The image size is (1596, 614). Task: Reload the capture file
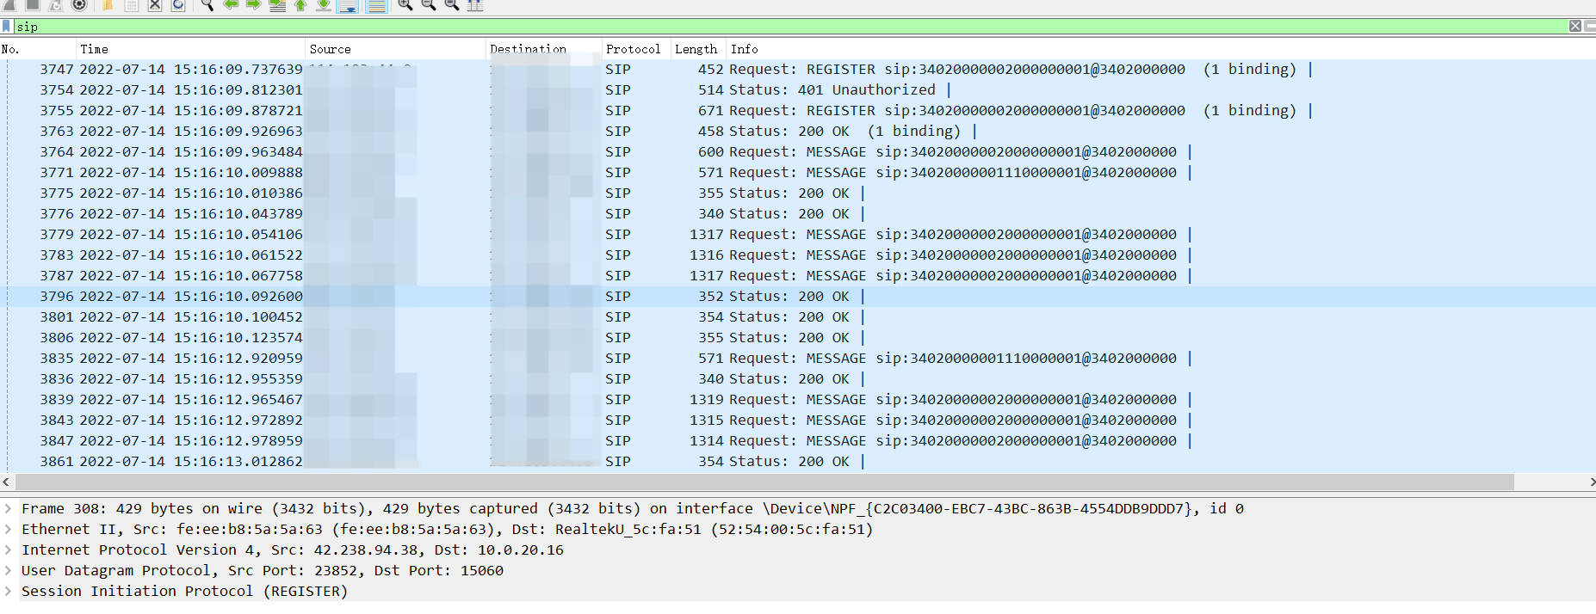click(178, 4)
